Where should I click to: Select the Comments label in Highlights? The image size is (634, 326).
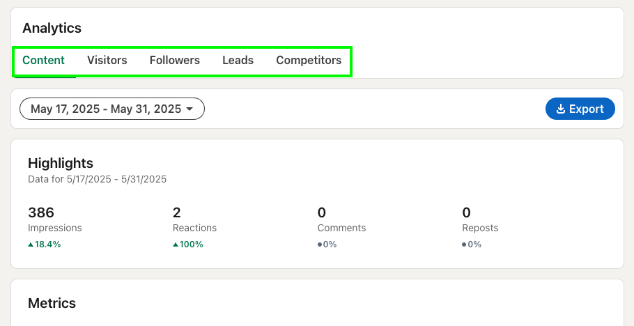coord(341,228)
